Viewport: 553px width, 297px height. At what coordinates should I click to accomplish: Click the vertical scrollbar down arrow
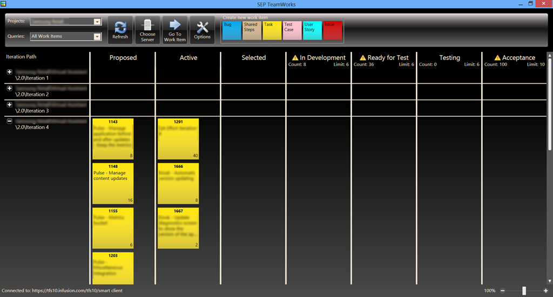(x=549, y=281)
